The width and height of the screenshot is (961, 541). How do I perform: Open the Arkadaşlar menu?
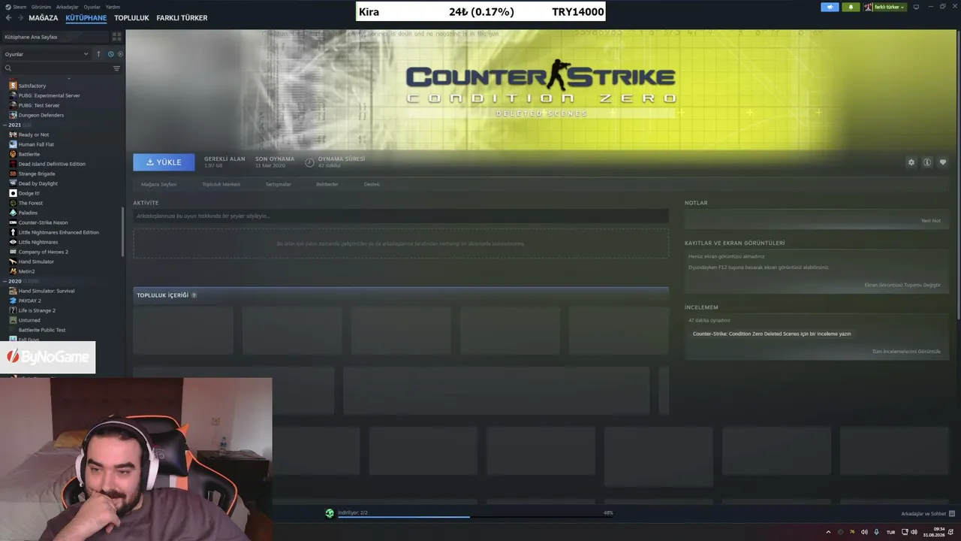[x=67, y=7]
